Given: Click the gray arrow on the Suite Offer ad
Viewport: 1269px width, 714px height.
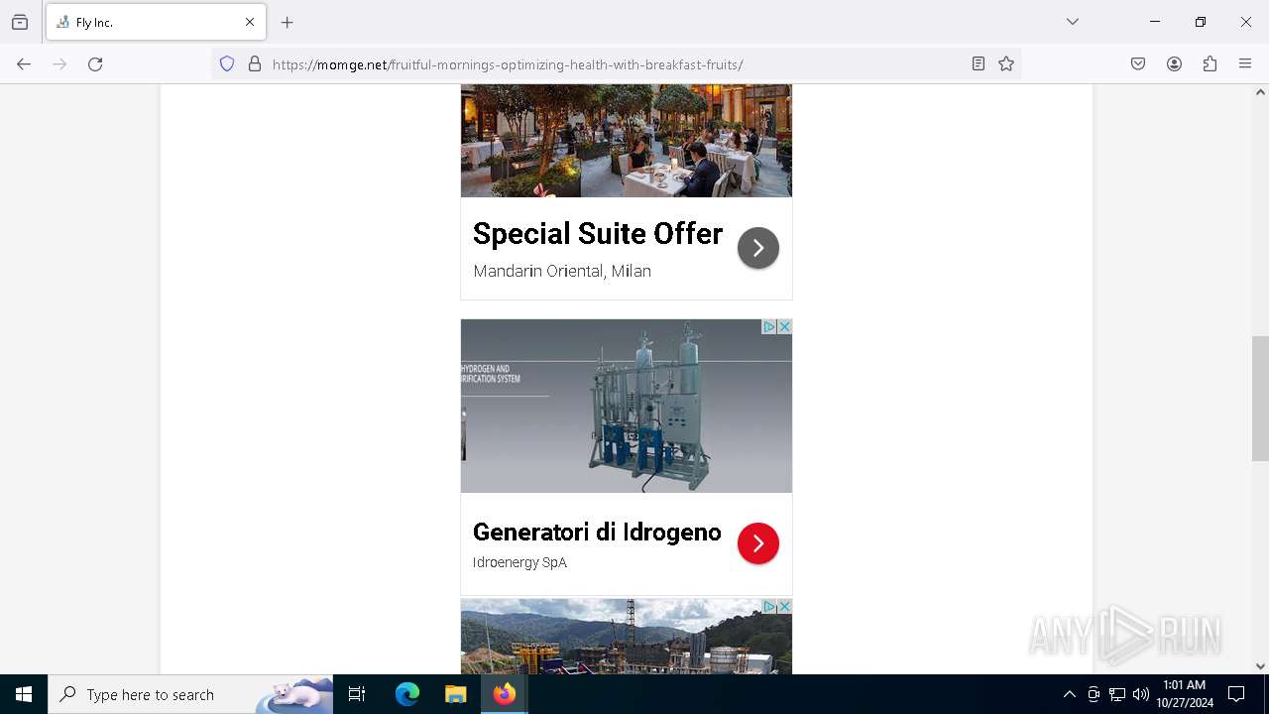Looking at the screenshot, I should tap(758, 248).
